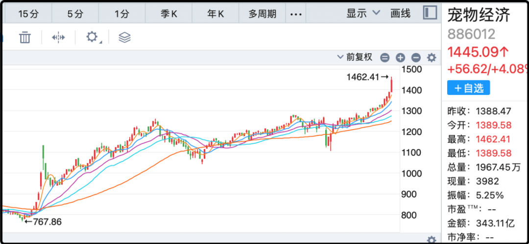Click the horizontal measure tool icon
This screenshot has height=244, width=529.
pyautogui.click(x=58, y=37)
